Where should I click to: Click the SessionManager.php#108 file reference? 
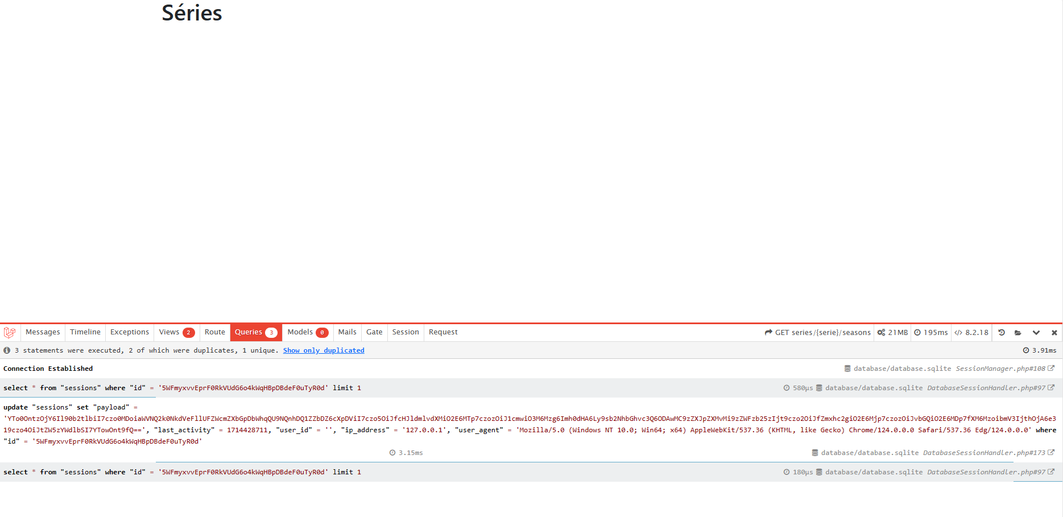click(1000, 369)
